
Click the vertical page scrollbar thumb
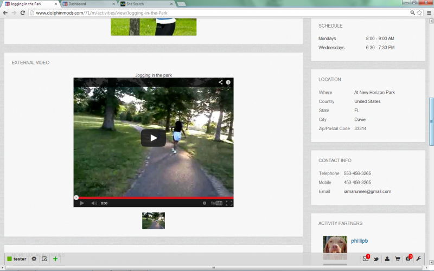pos(431,121)
